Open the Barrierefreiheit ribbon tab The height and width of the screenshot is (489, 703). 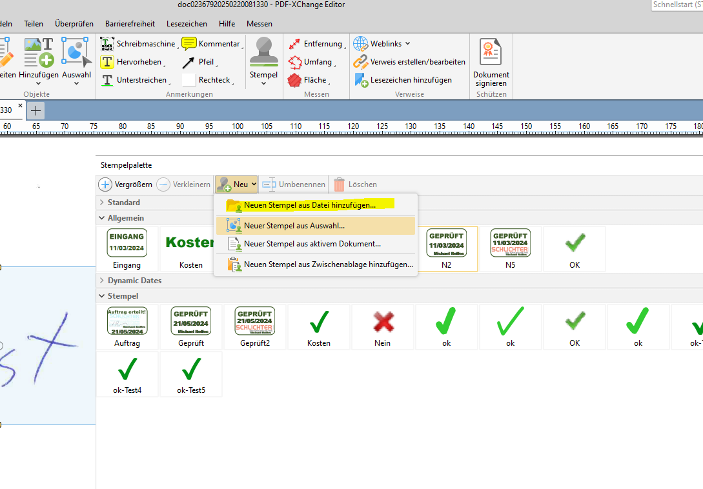130,24
